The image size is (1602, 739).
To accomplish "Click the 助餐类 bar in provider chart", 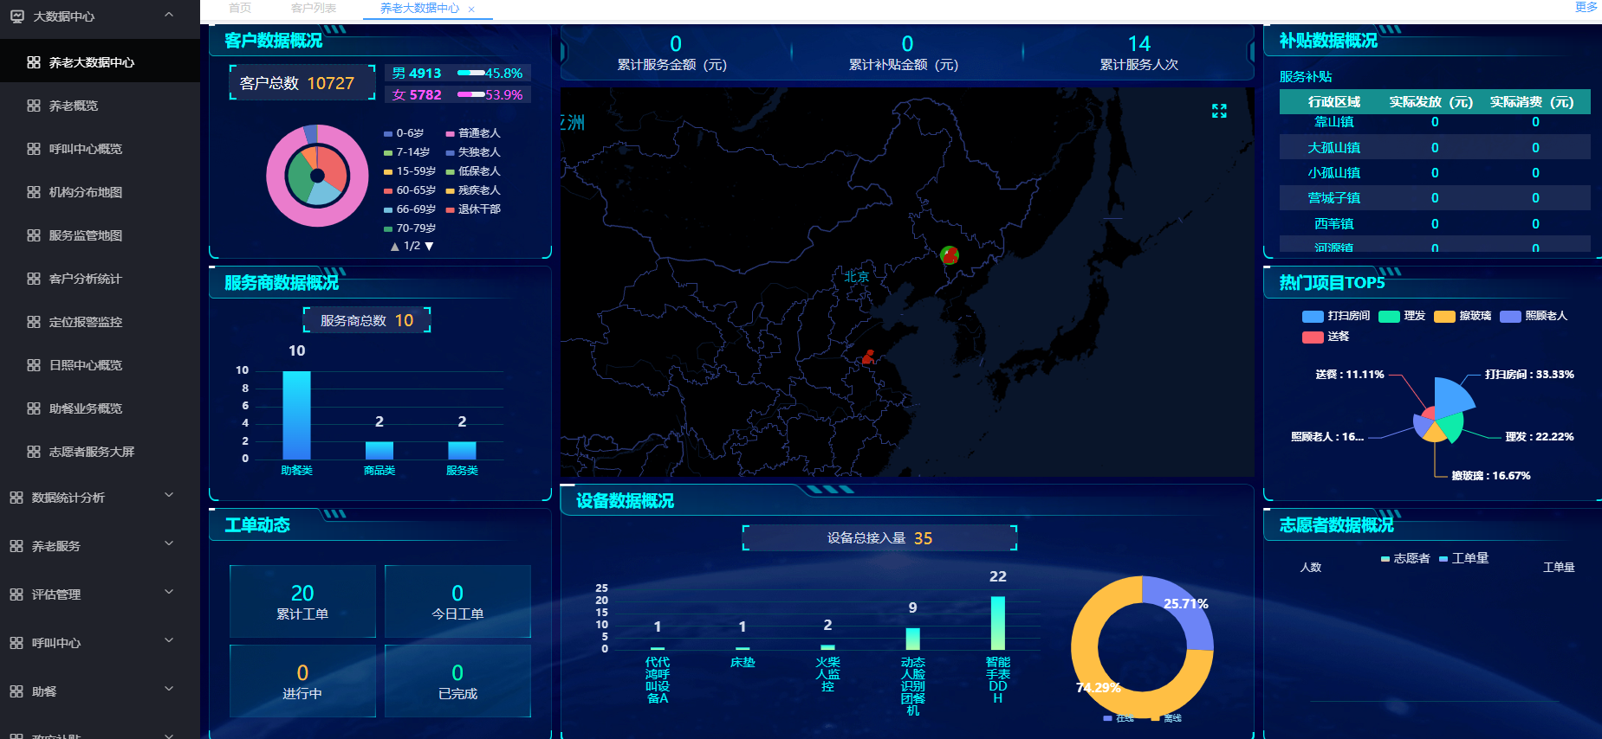I will tap(296, 415).
